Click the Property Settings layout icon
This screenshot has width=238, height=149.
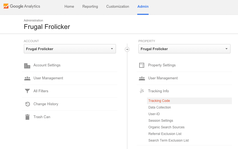pyautogui.click(x=142, y=65)
